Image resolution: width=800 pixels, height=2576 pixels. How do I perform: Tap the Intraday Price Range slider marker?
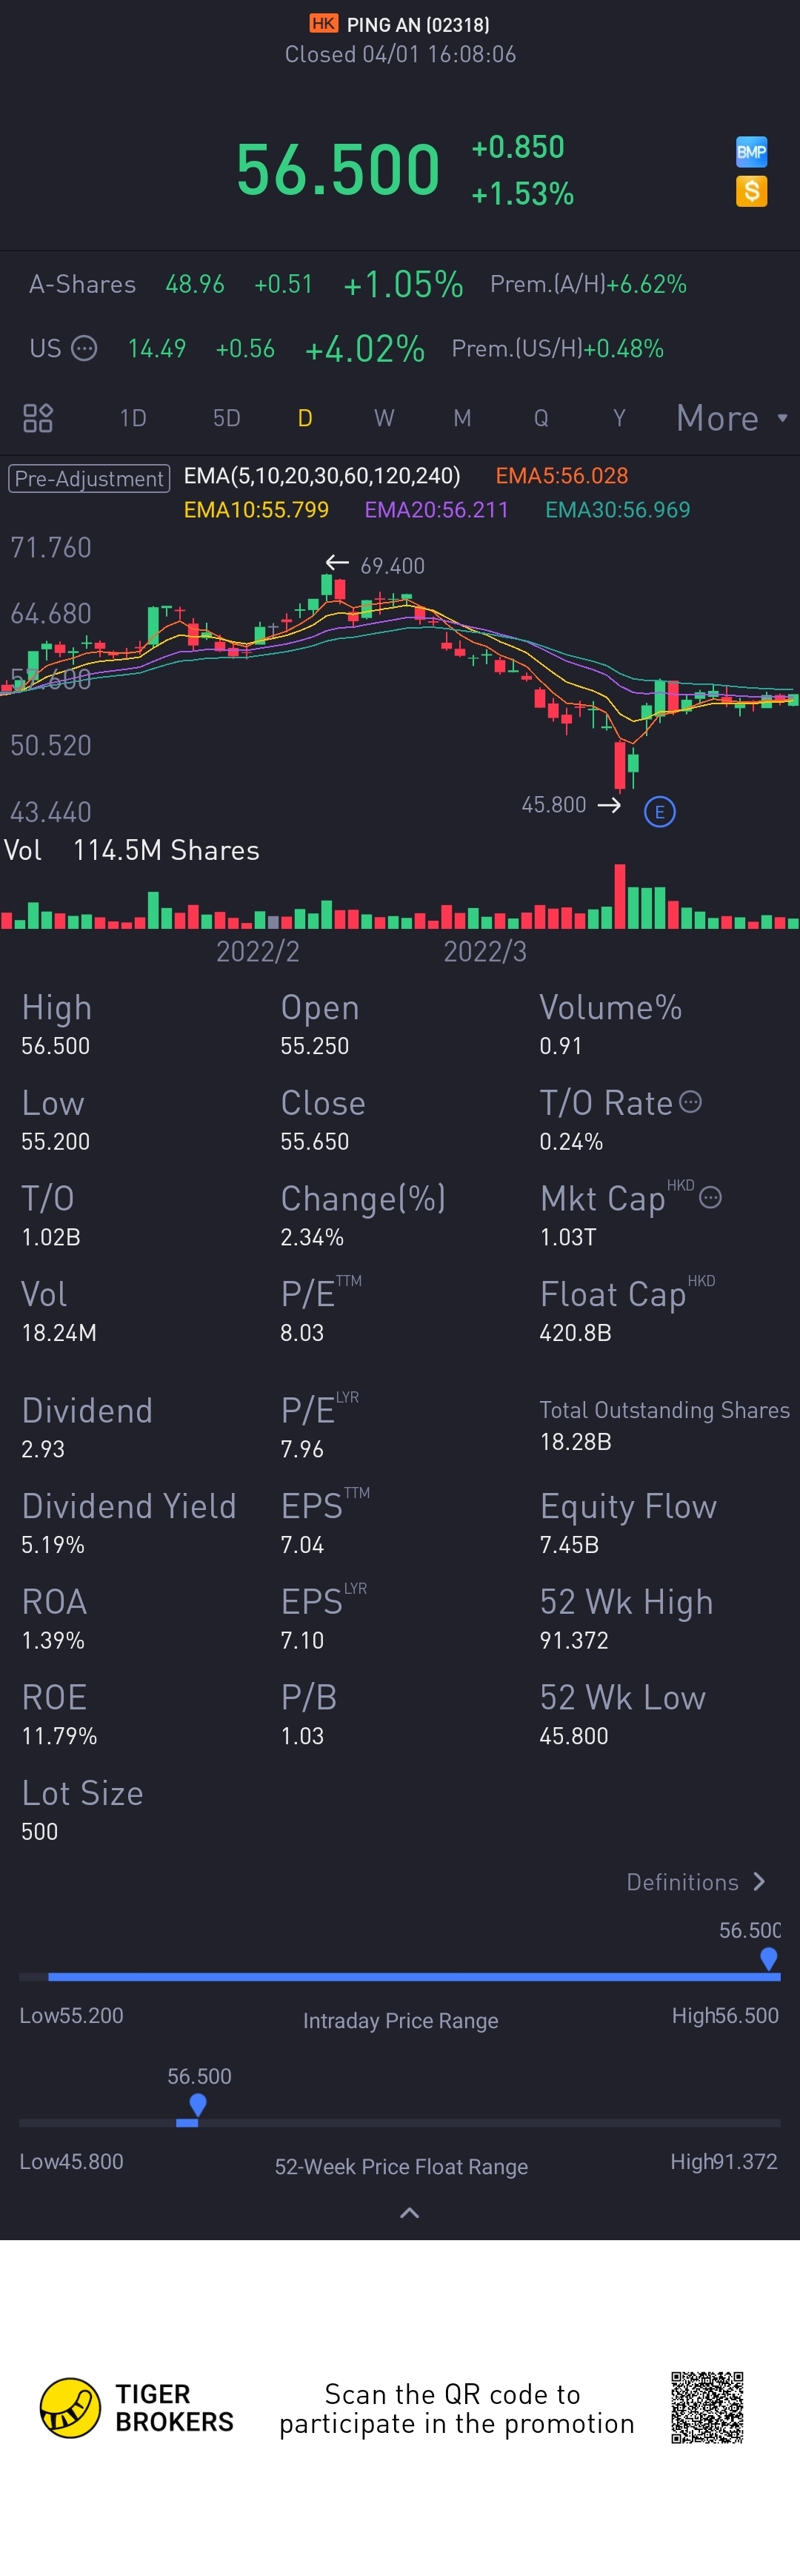point(768,1959)
